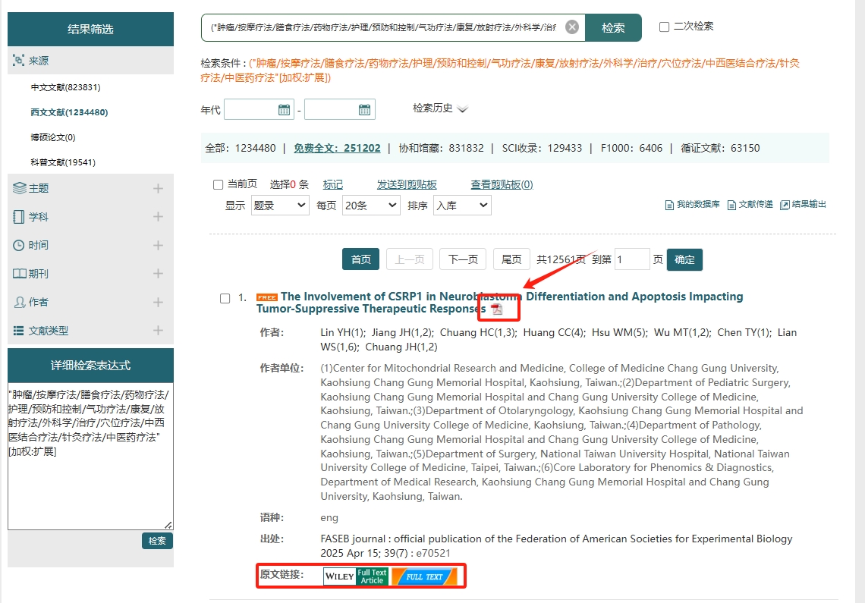
Task: Click the orange FULL TEXT badge
Action: (424, 576)
